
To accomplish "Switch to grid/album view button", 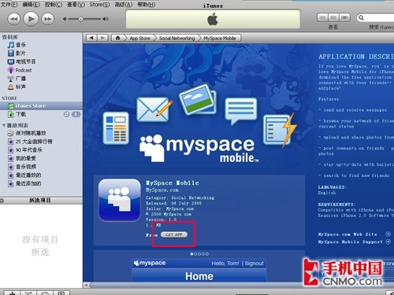I will click(x=333, y=17).
